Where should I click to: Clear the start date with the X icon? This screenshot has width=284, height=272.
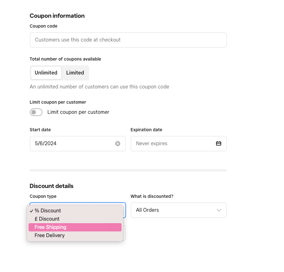click(x=118, y=144)
